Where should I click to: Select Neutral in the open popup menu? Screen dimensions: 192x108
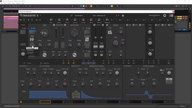[x=32, y=48]
